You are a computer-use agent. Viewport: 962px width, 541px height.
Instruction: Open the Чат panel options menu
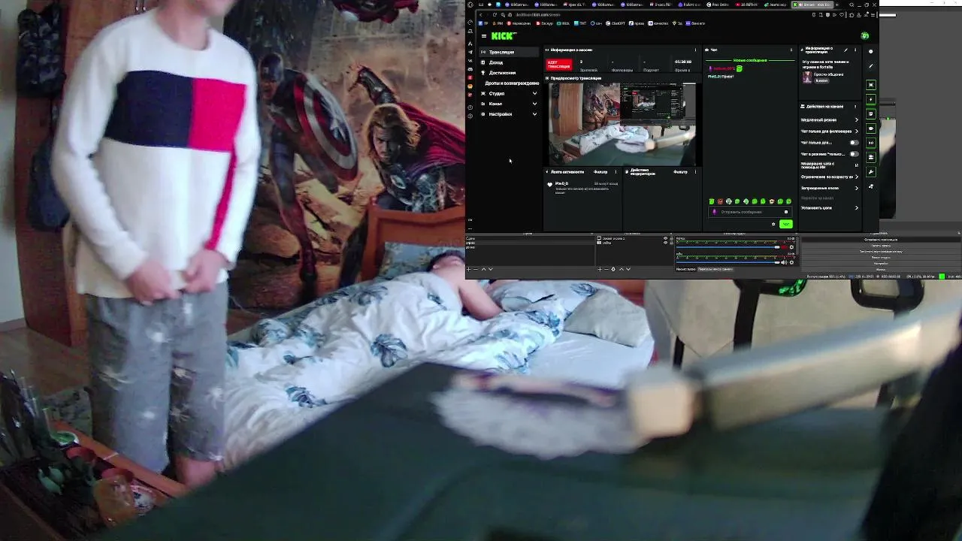pos(791,50)
